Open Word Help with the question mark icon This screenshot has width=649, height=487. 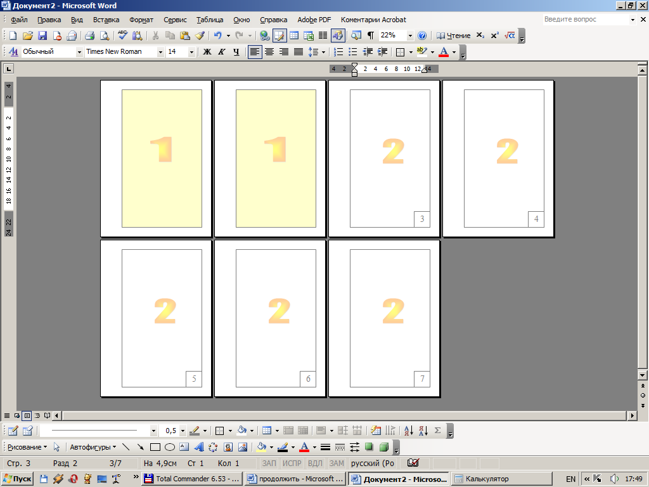(421, 36)
